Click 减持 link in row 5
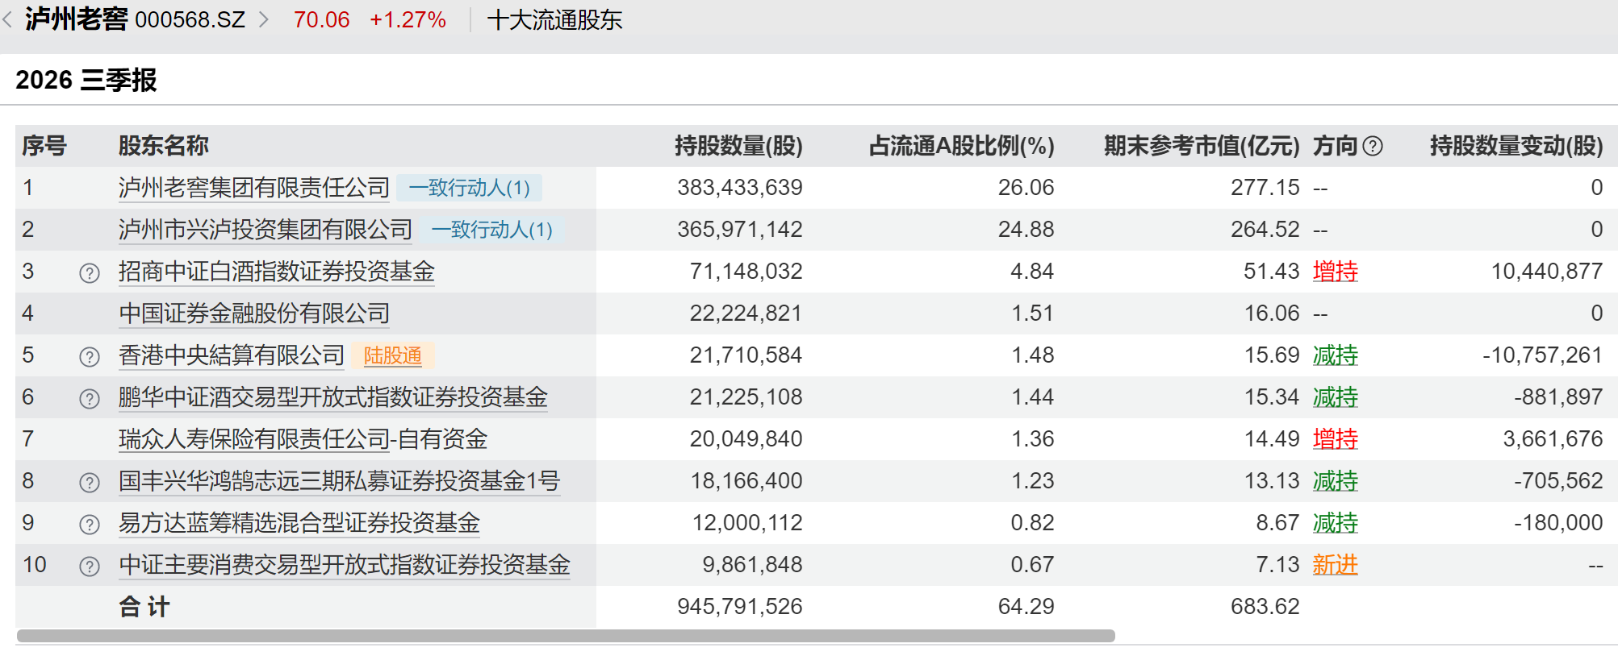1618x656 pixels. click(x=1336, y=355)
